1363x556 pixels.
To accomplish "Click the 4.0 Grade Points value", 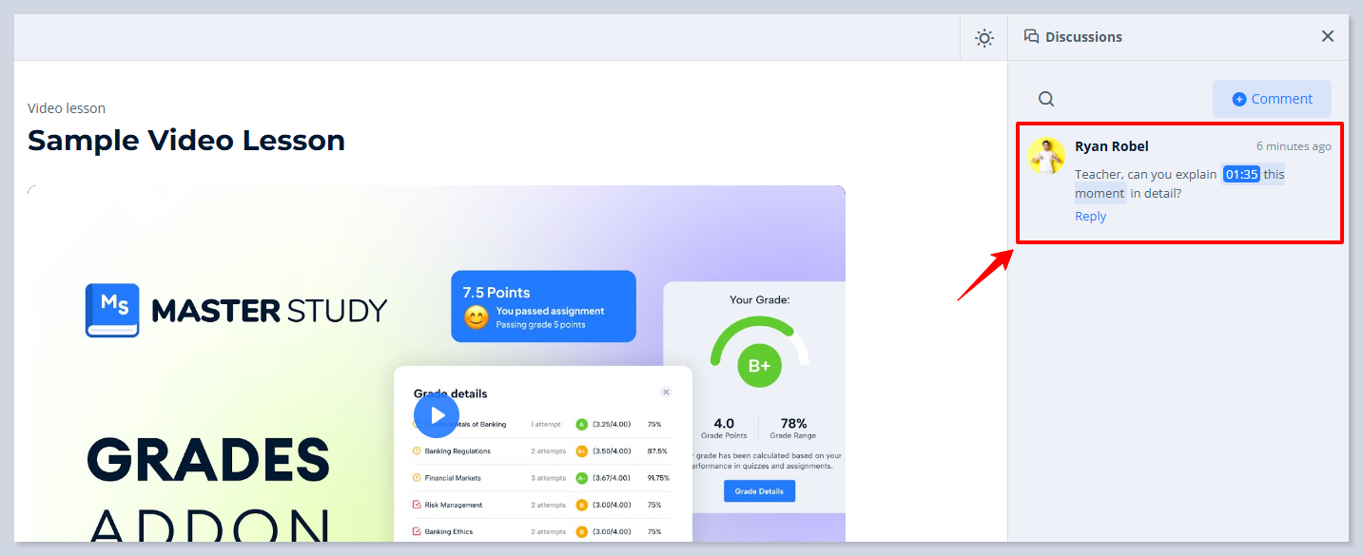I will click(x=724, y=423).
